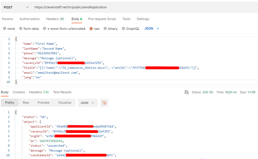
Task: Click the Size: 1.1 KB value
Action: coord(248,92)
